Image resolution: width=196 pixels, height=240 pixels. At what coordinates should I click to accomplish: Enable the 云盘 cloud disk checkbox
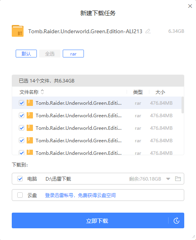[20, 195]
